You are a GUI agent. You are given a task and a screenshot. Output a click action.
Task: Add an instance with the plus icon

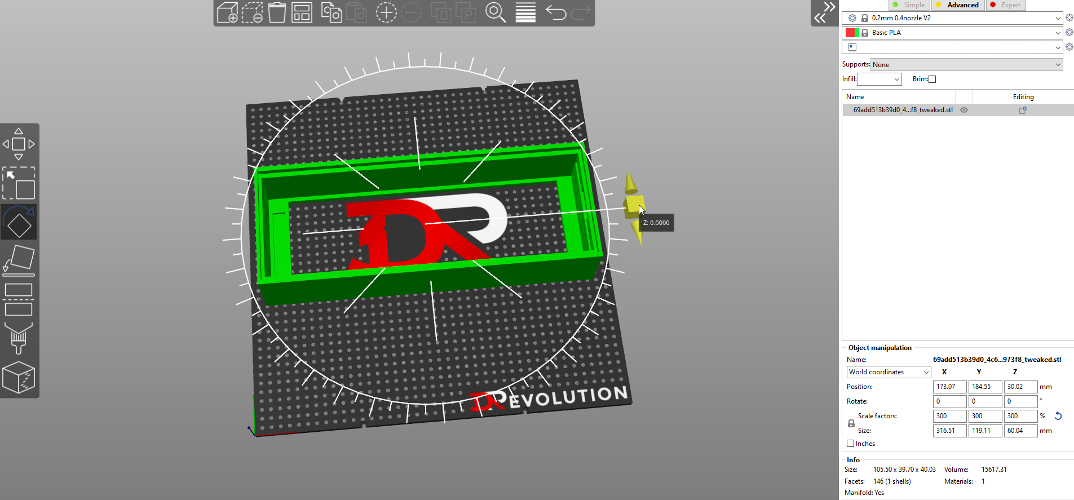tap(386, 12)
